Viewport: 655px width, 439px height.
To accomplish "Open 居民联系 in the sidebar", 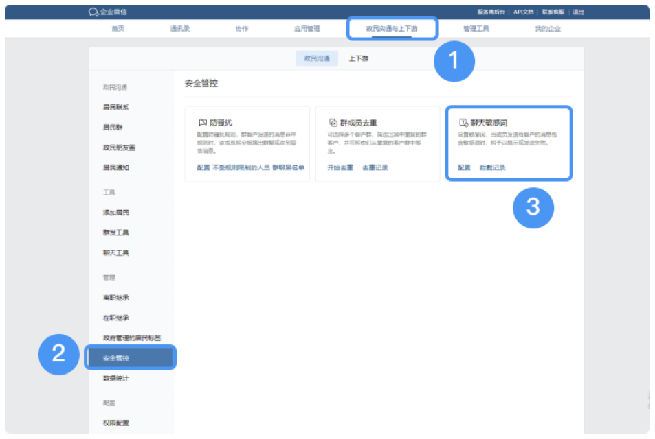I will tap(115, 107).
